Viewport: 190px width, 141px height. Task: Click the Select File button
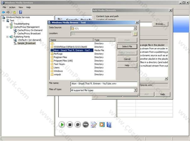click(x=127, y=46)
